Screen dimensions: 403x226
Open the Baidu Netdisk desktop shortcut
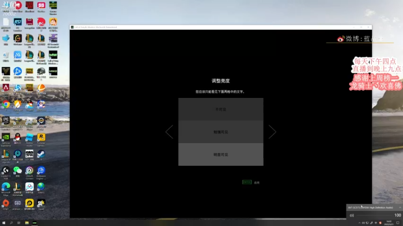tap(29, 187)
